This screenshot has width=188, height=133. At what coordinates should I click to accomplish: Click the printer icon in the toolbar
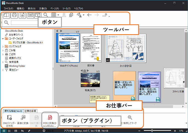(14, 15)
